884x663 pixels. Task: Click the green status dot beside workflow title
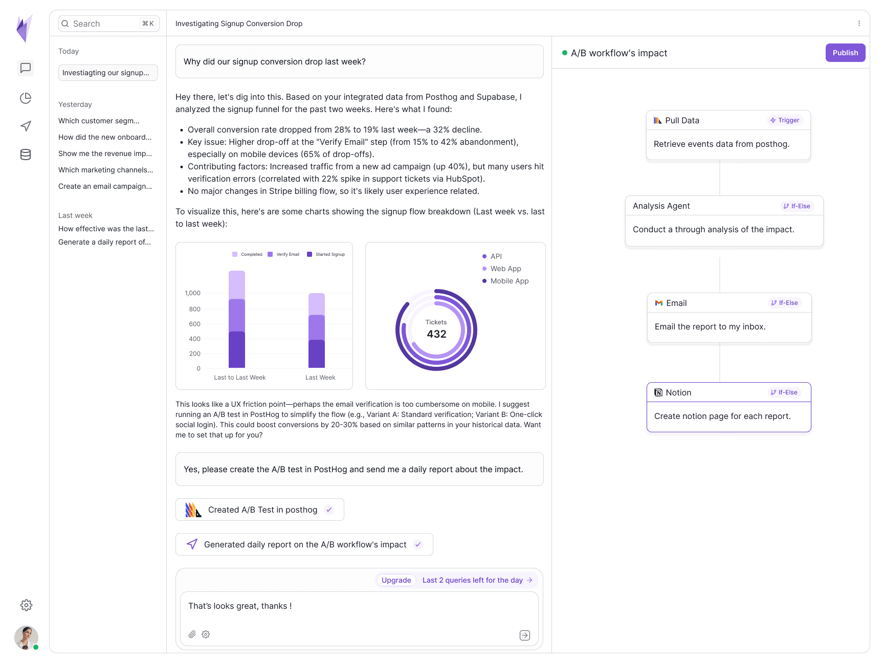pyautogui.click(x=565, y=53)
